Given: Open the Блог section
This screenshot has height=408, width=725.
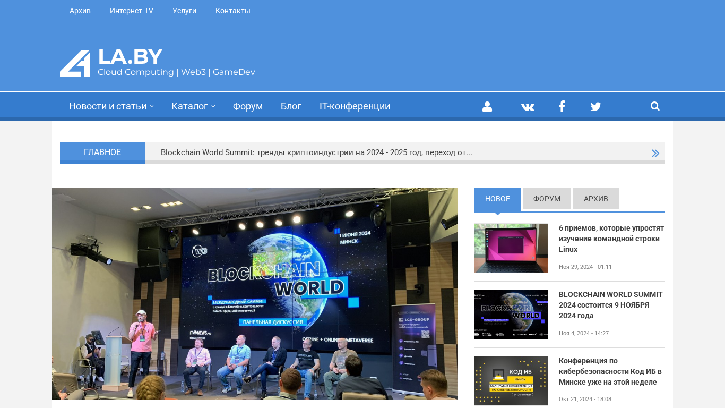Looking at the screenshot, I should click(291, 106).
